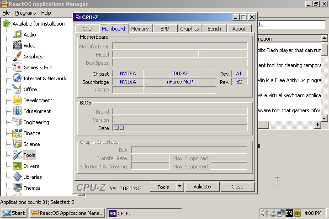Click the chipset revision A1 field
329x219 pixels.
click(x=239, y=73)
